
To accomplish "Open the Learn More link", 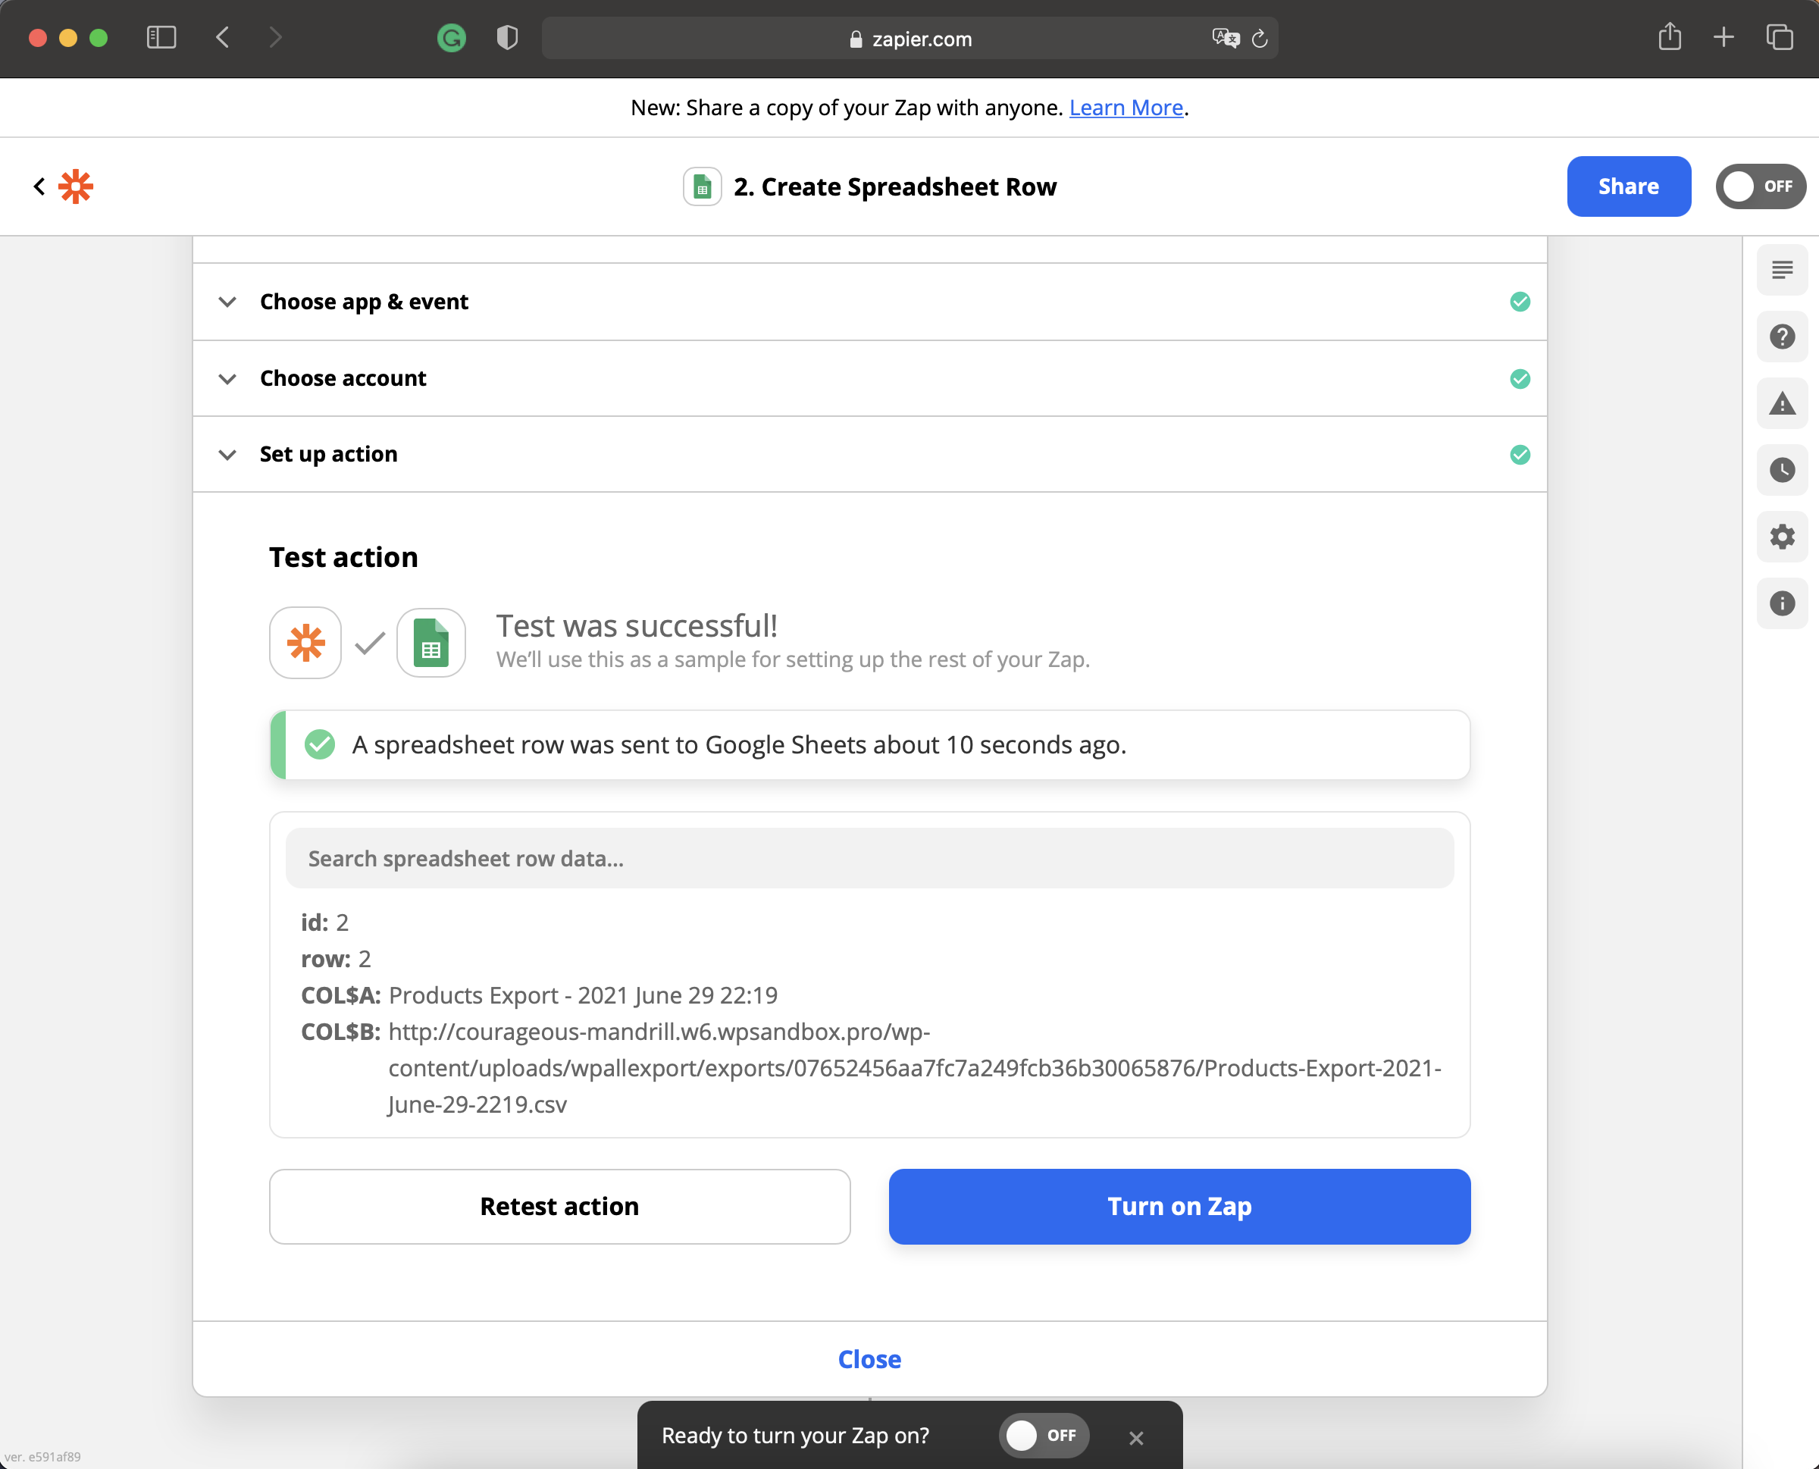I will pos(1126,108).
